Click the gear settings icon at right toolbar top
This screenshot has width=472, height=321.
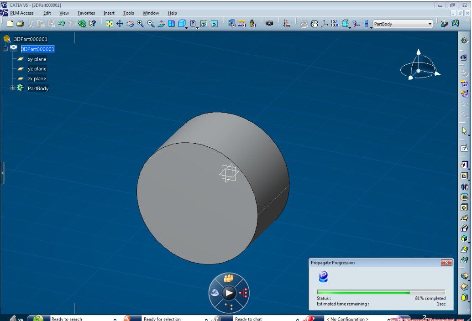465,40
